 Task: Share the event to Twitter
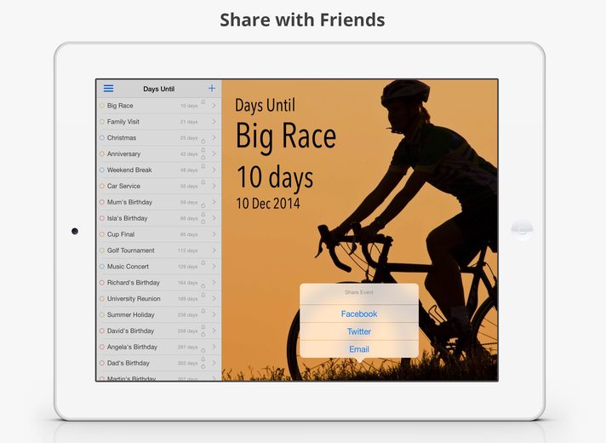(x=359, y=331)
